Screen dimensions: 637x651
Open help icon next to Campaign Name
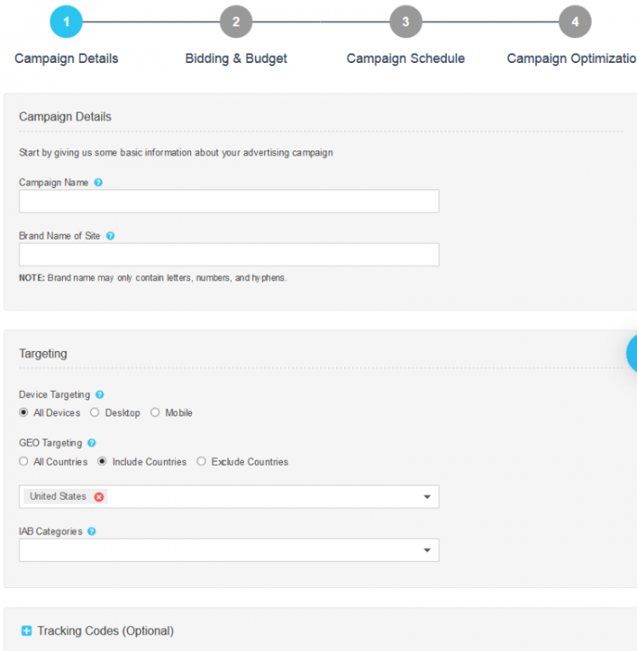(99, 183)
